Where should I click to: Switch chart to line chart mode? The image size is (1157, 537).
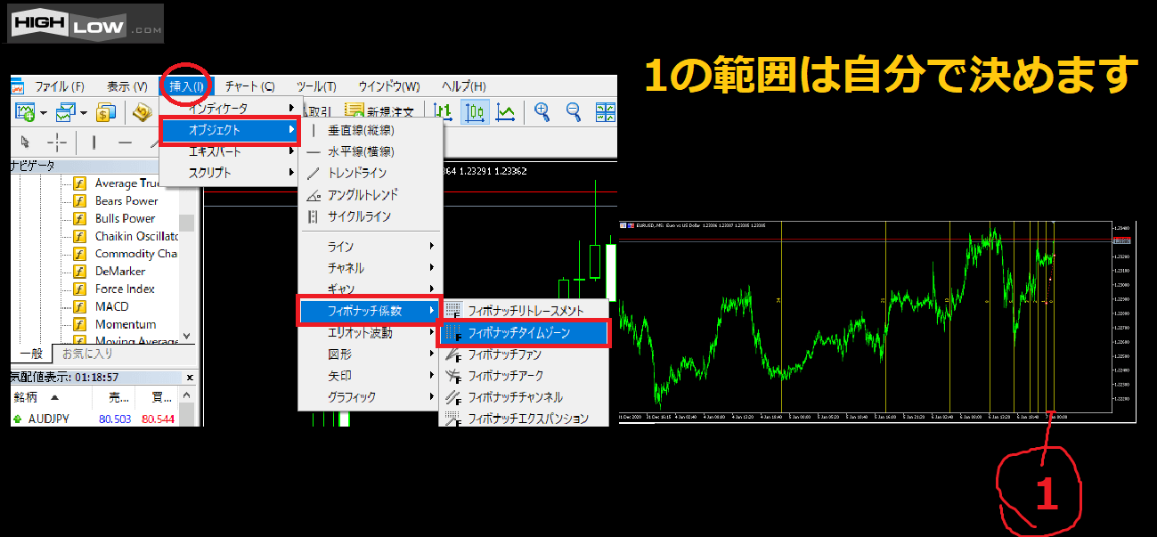(x=506, y=112)
